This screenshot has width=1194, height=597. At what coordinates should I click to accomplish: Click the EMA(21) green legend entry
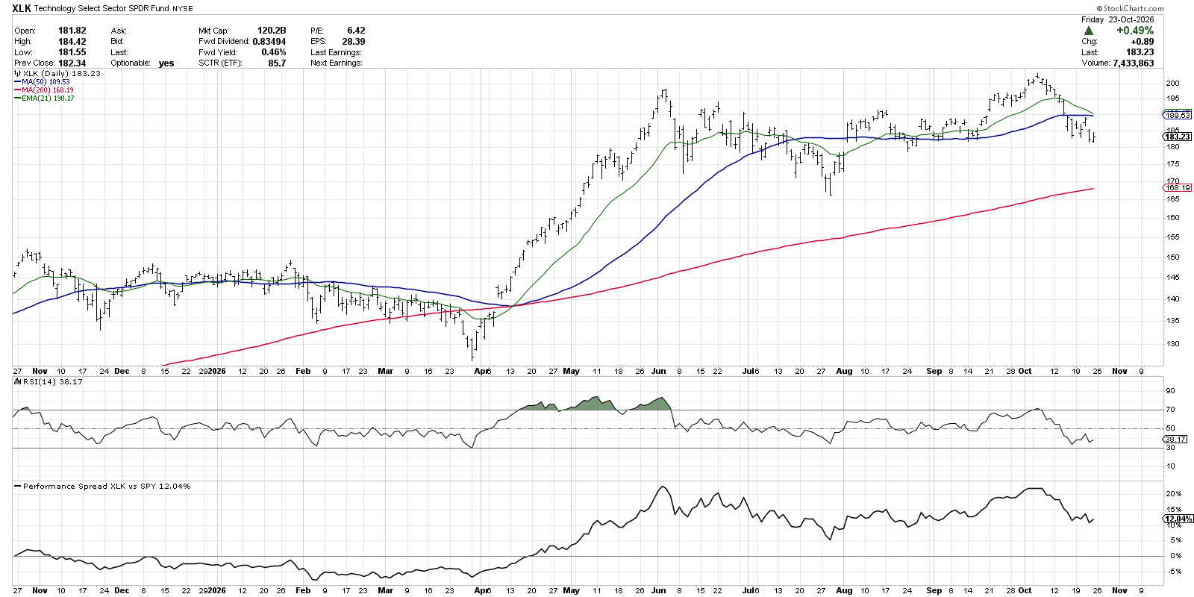[x=44, y=99]
